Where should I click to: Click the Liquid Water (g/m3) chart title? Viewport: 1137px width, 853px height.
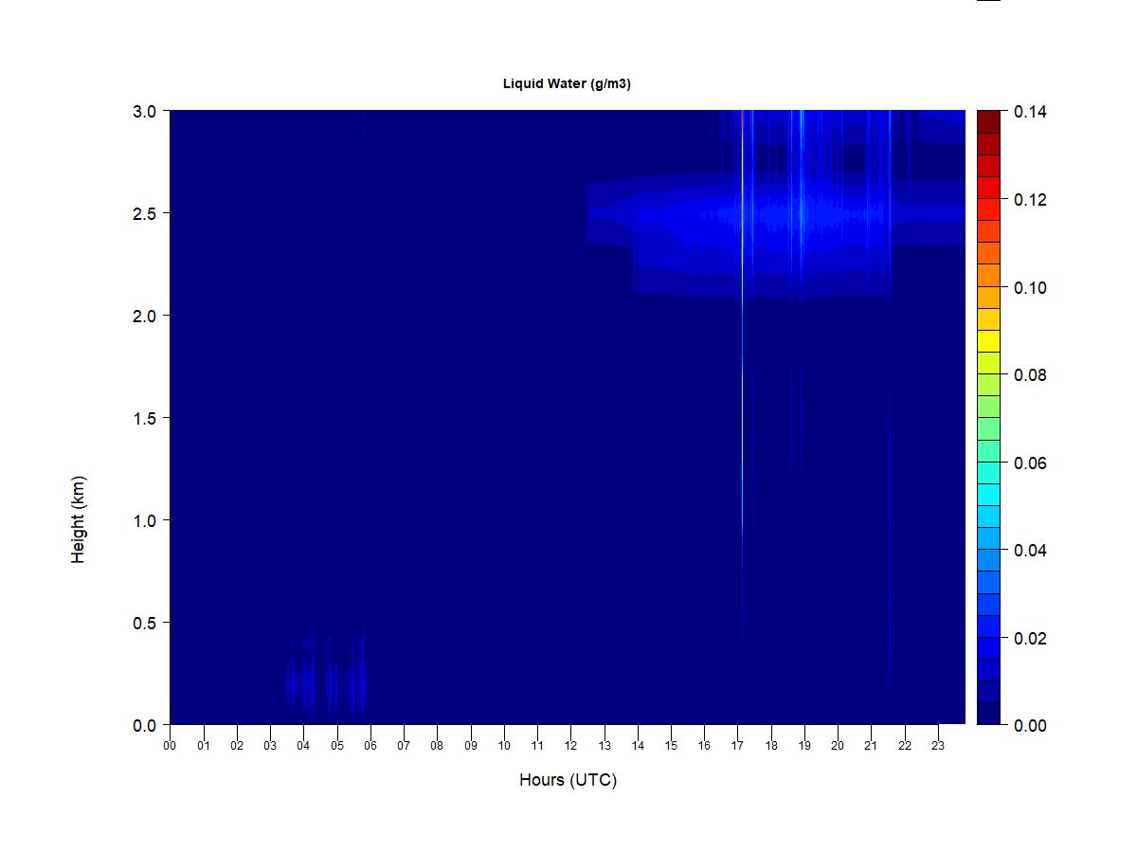click(567, 83)
